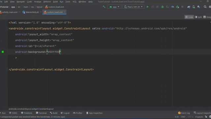
Task: Click the src breadcrumb in navigation bar
Action: click(x=19, y=7)
